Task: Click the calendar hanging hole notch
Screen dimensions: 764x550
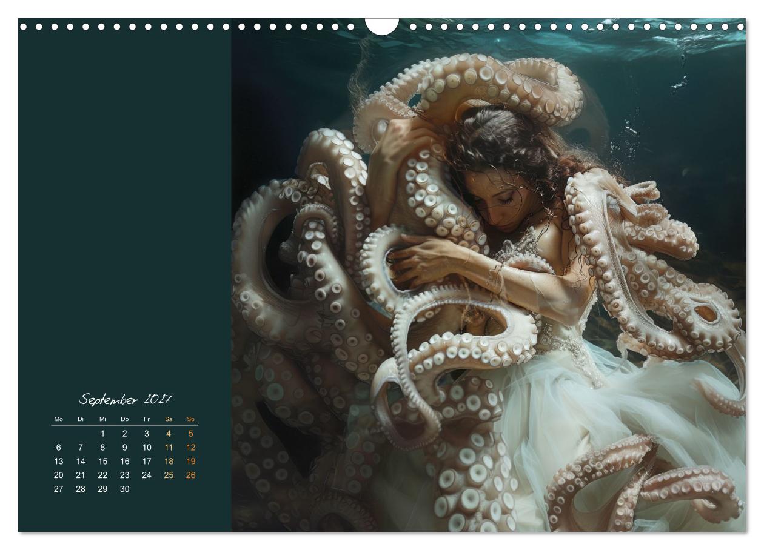Action: (x=381, y=25)
